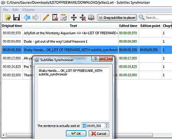Click the search magnifier icon
The width and height of the screenshot is (172, 139).
141,18
